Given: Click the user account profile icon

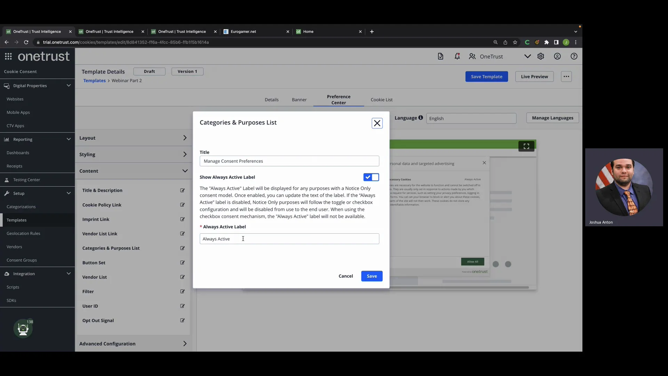Looking at the screenshot, I should pos(557,56).
